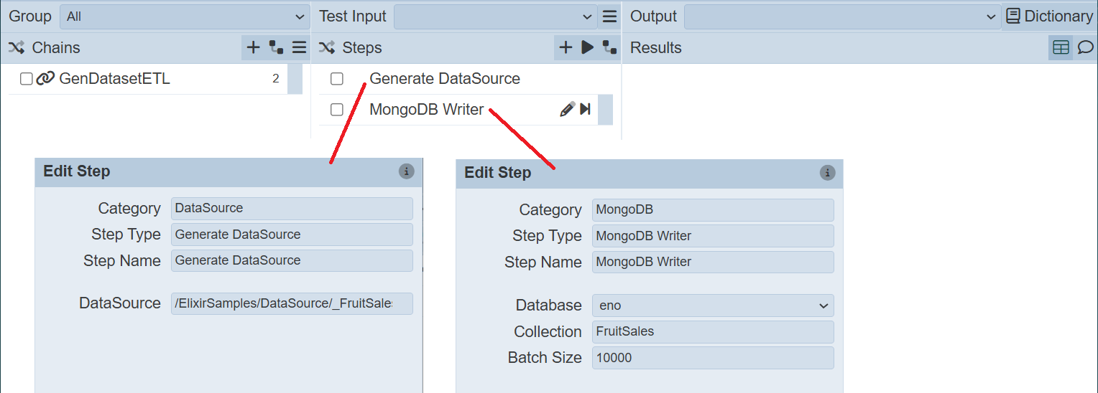Open info for Generate DataSource Edit Step
This screenshot has width=1098, height=393.
click(406, 171)
